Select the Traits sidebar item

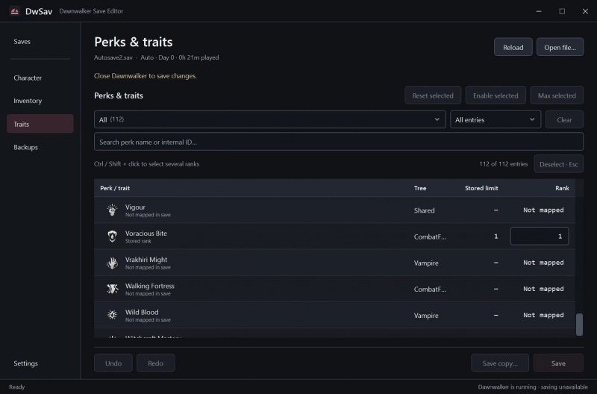pos(40,124)
